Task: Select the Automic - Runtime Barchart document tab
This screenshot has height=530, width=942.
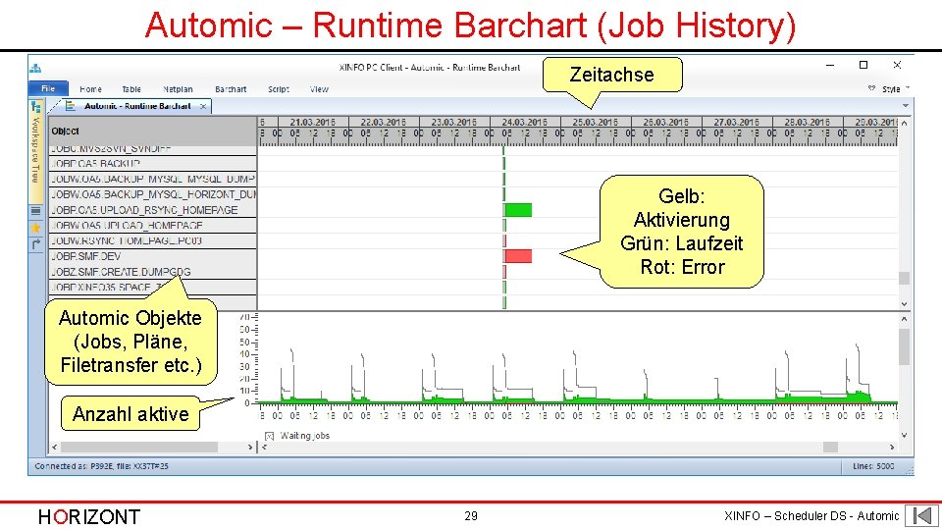Action: [x=137, y=106]
